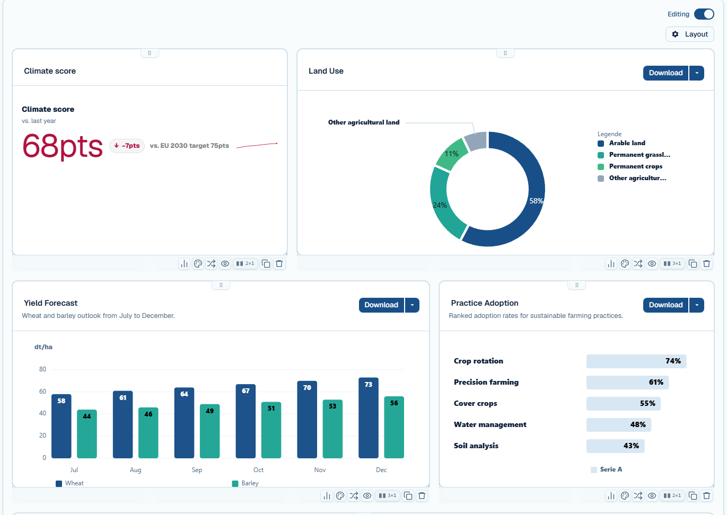Open the Layout settings button

[690, 34]
